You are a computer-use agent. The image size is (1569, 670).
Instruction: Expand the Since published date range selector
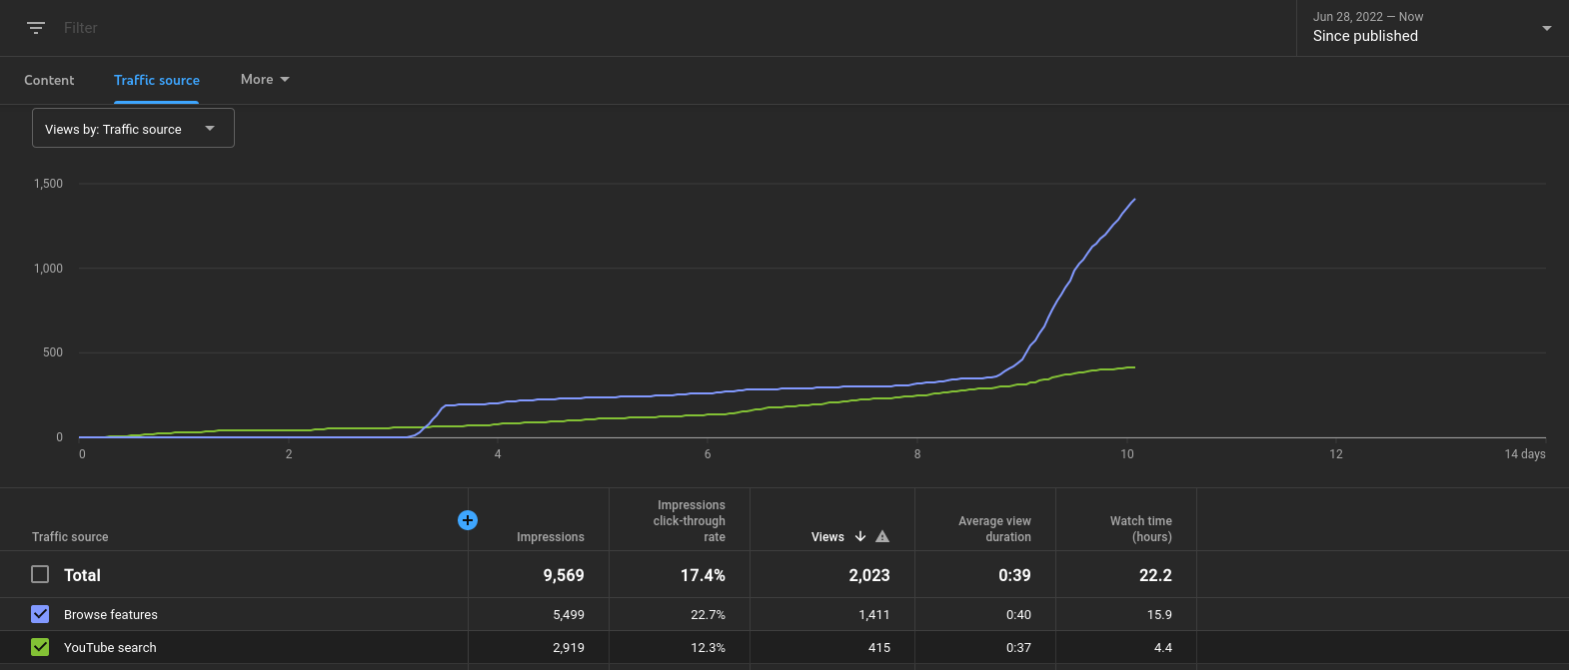click(1432, 28)
